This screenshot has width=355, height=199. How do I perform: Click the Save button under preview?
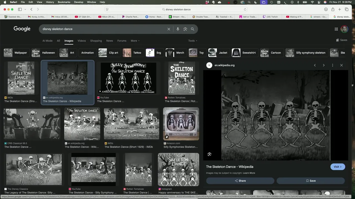coord(311,181)
